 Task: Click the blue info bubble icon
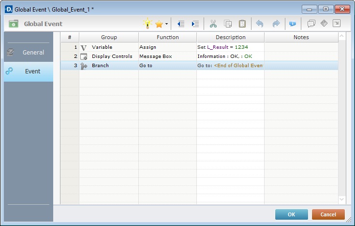coord(292,24)
